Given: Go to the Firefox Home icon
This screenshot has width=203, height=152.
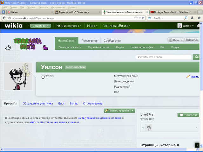Looking at the screenshot, I should pos(199,18).
